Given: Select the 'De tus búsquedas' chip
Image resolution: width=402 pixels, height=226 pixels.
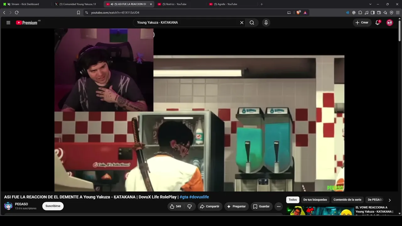Looking at the screenshot, I should (315, 200).
